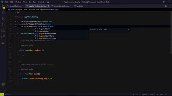Image resolution: width=172 pixels, height=96 pixels.
Task: Click AppServiceProvider.php in the breadcrumb
Action: (49, 10)
